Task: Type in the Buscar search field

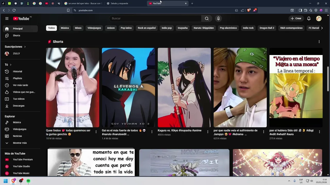Action: pos(155,18)
